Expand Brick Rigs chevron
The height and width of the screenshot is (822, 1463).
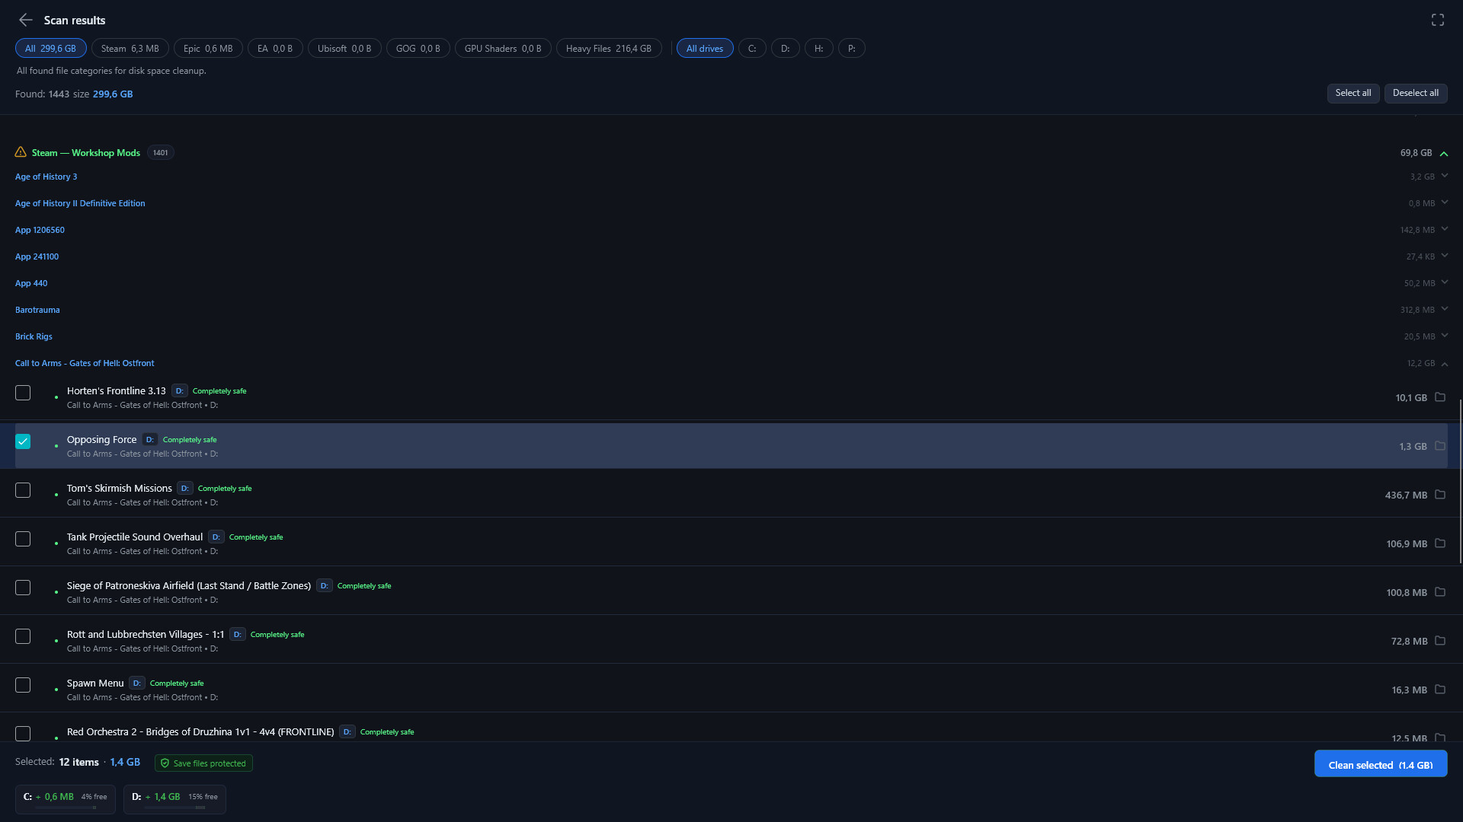coord(1444,336)
